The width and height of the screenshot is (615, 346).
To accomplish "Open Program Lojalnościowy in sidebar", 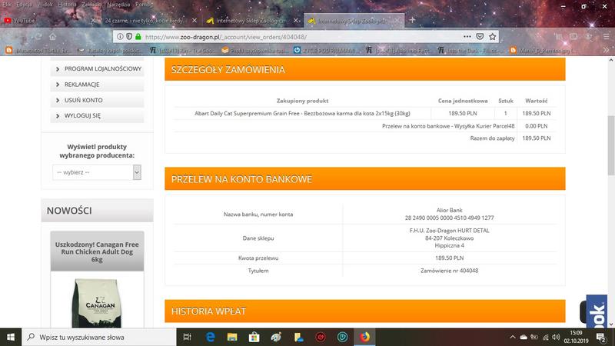I will [98, 68].
